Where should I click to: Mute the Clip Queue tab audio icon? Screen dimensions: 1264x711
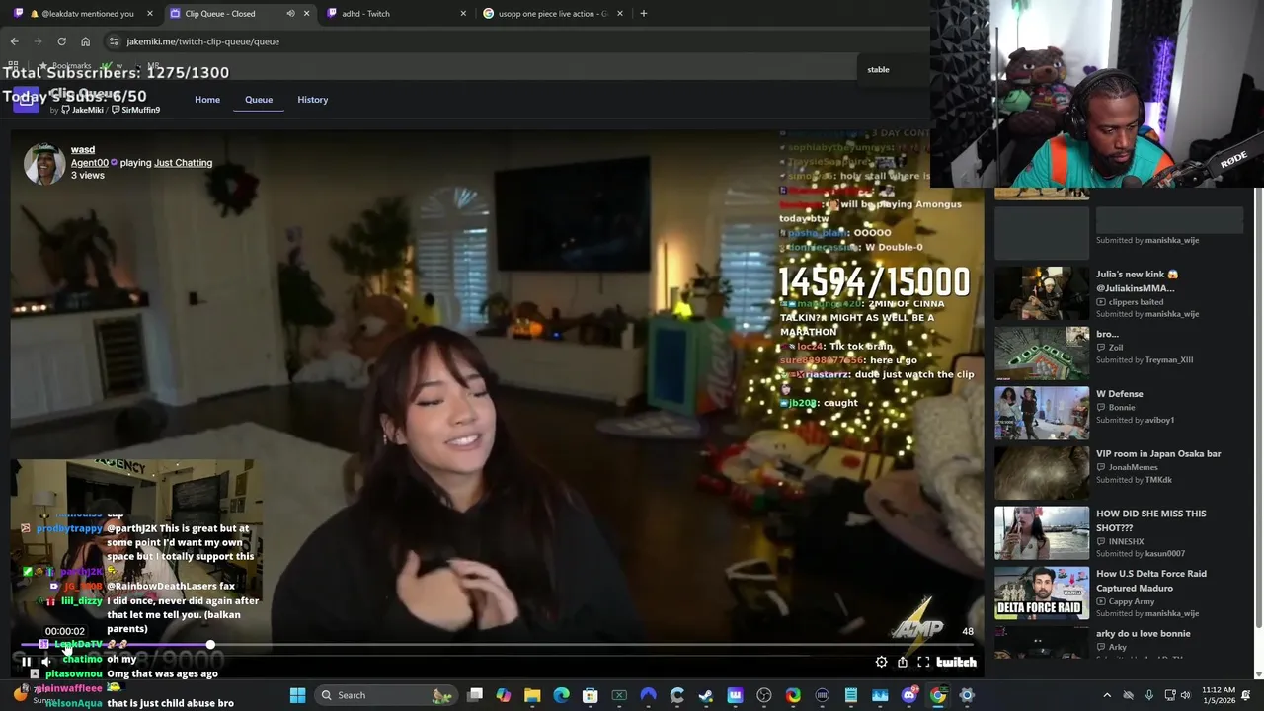(290, 14)
